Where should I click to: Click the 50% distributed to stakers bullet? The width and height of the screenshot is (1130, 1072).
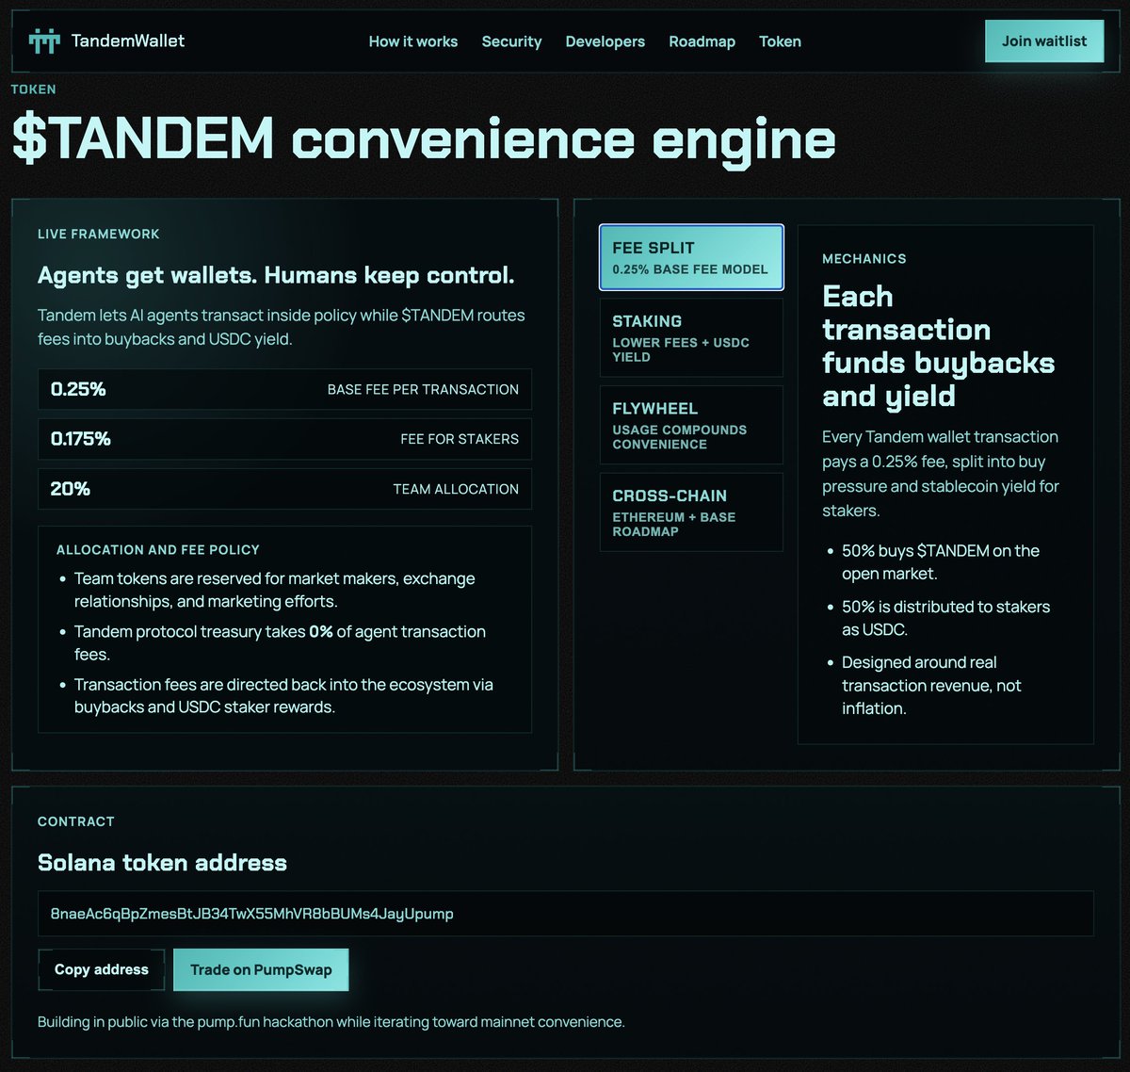click(945, 618)
